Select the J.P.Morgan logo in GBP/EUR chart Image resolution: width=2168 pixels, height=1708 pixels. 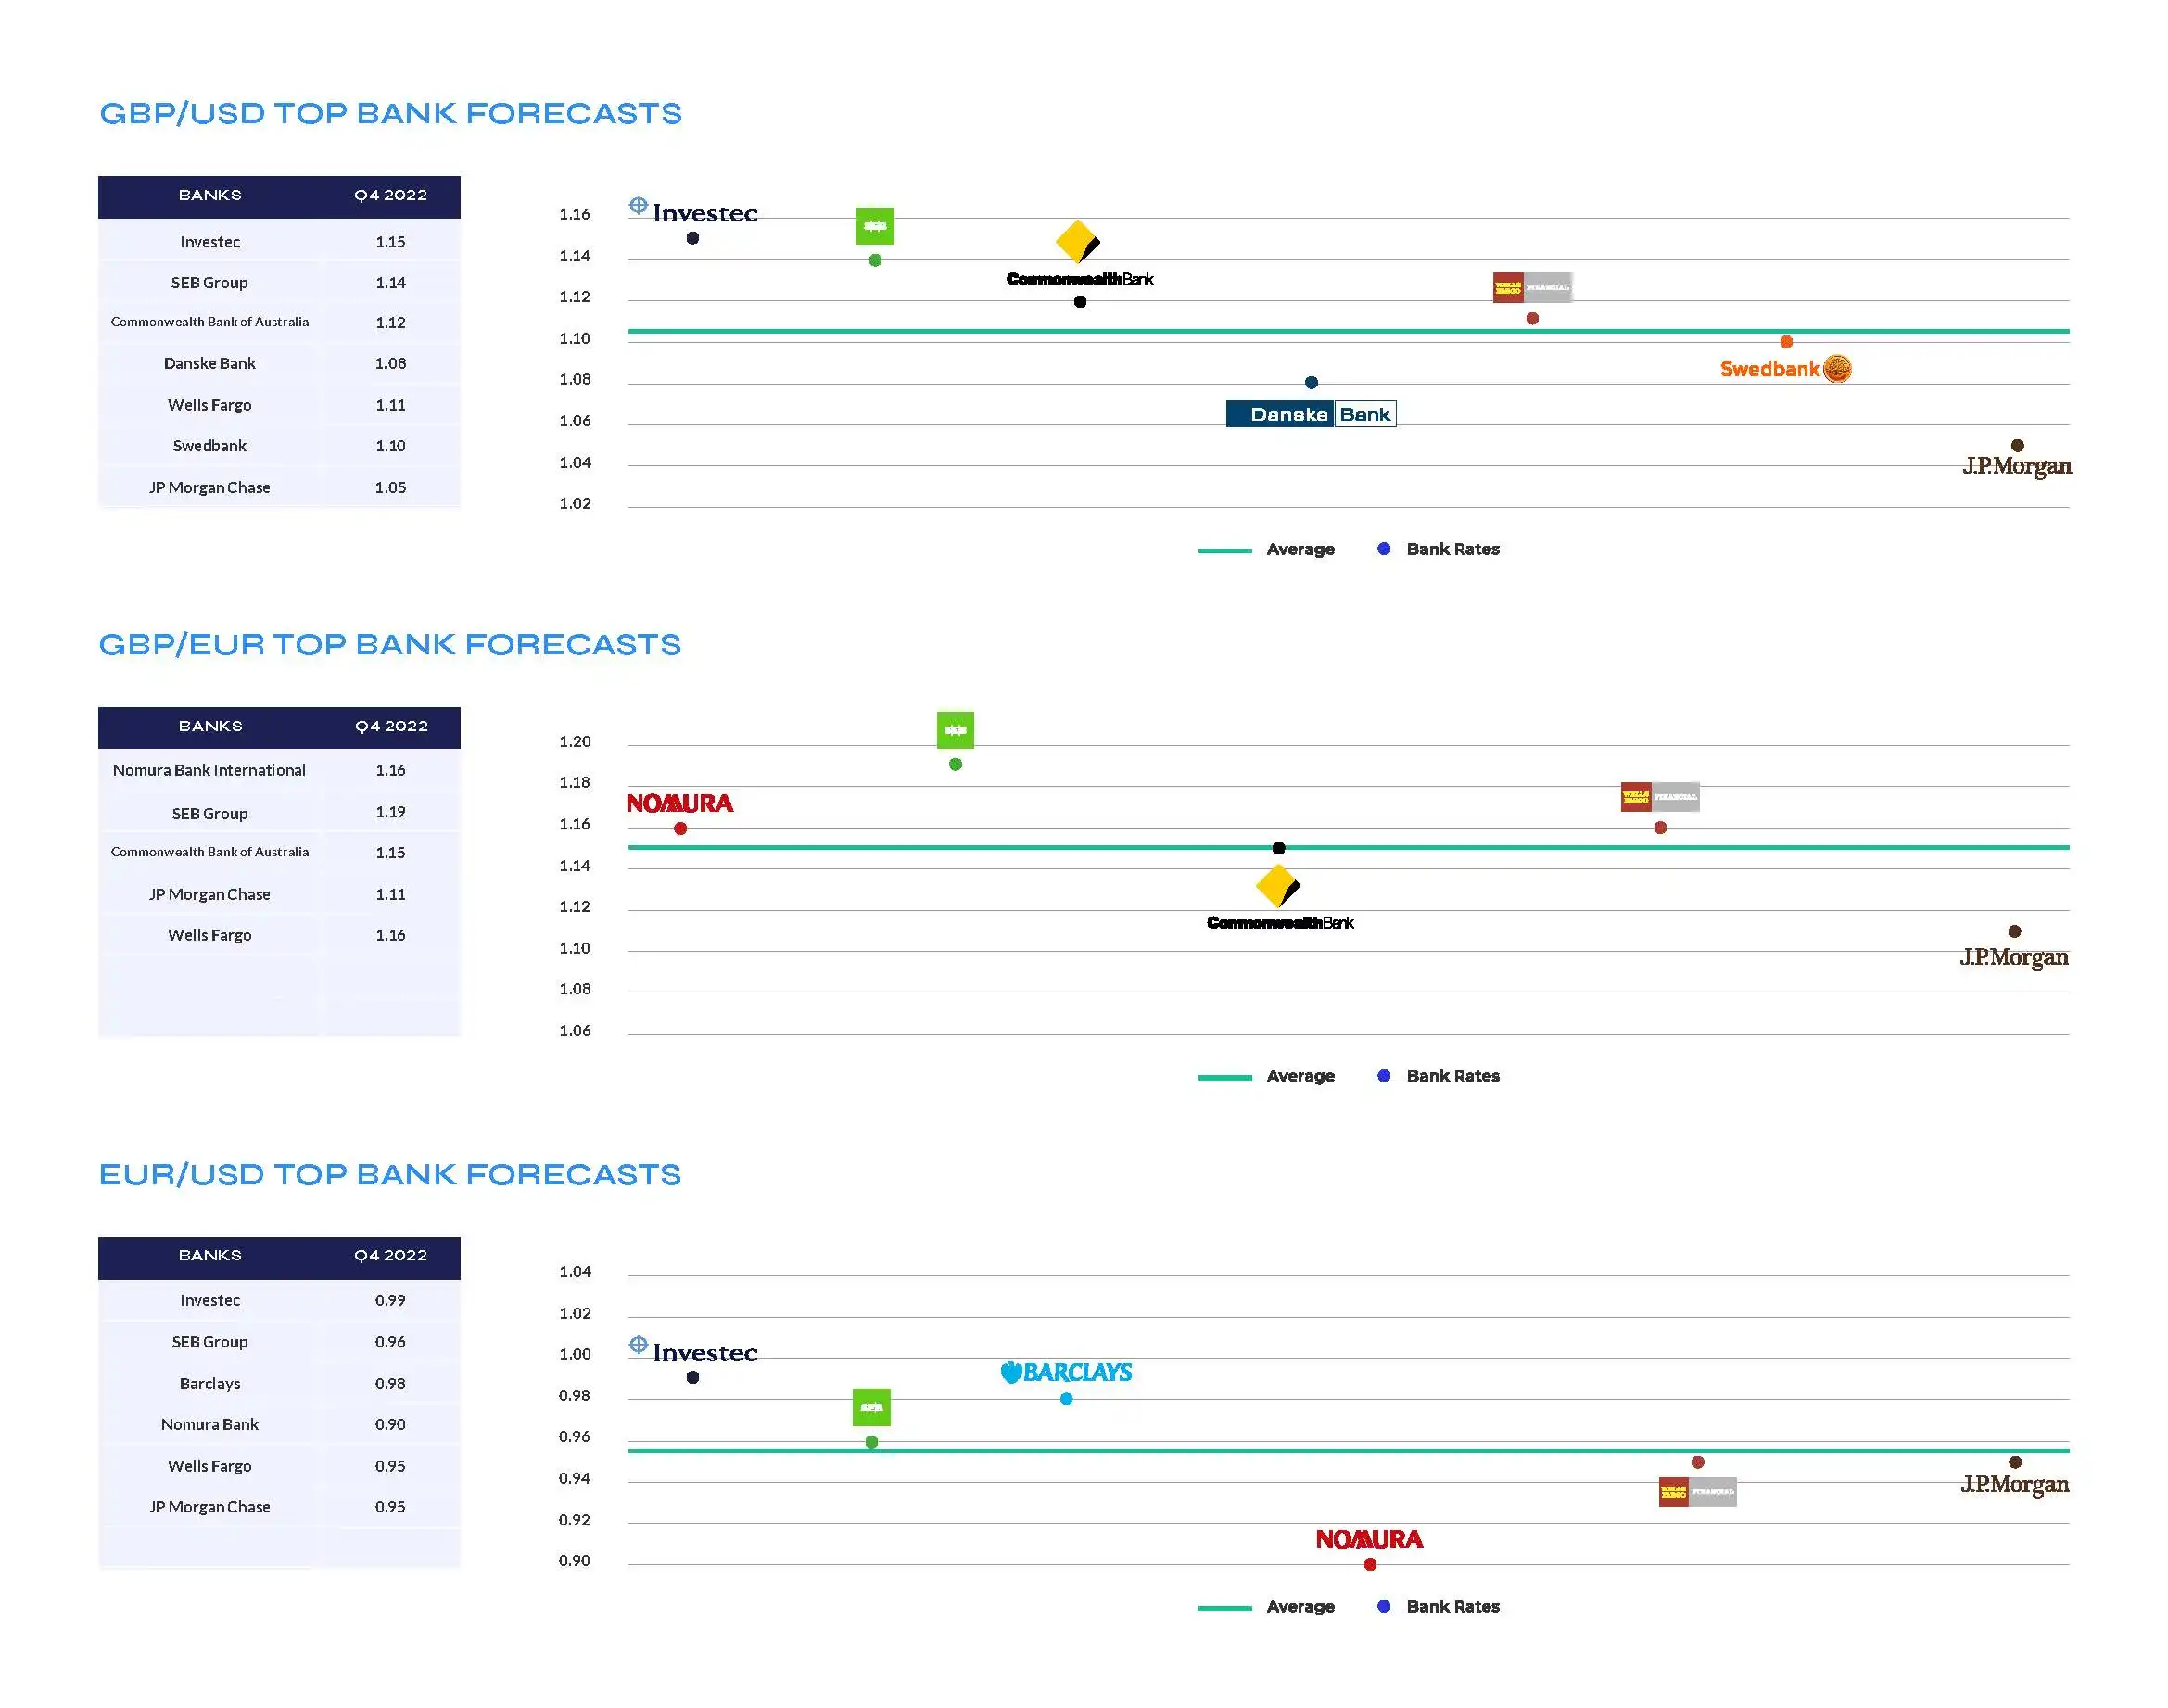[x=2014, y=957]
